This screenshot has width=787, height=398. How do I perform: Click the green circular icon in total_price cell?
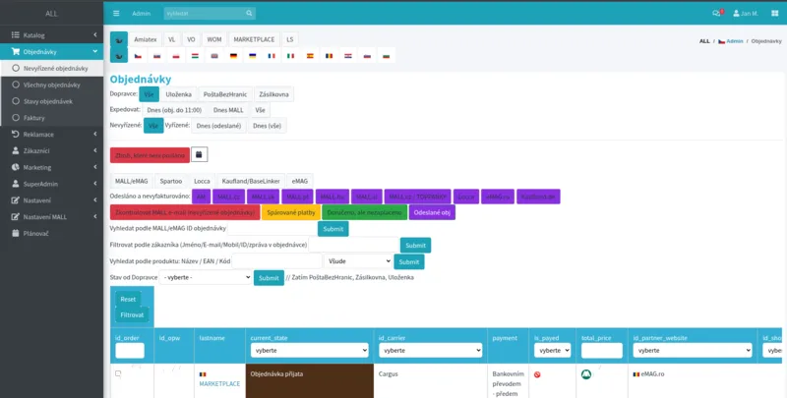pyautogui.click(x=586, y=374)
